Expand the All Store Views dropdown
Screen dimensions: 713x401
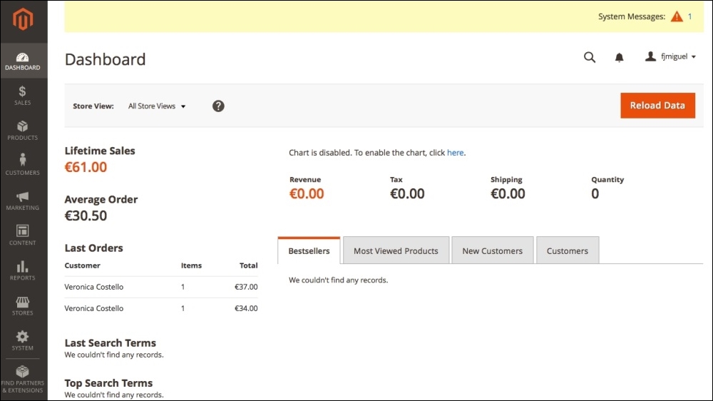(157, 106)
